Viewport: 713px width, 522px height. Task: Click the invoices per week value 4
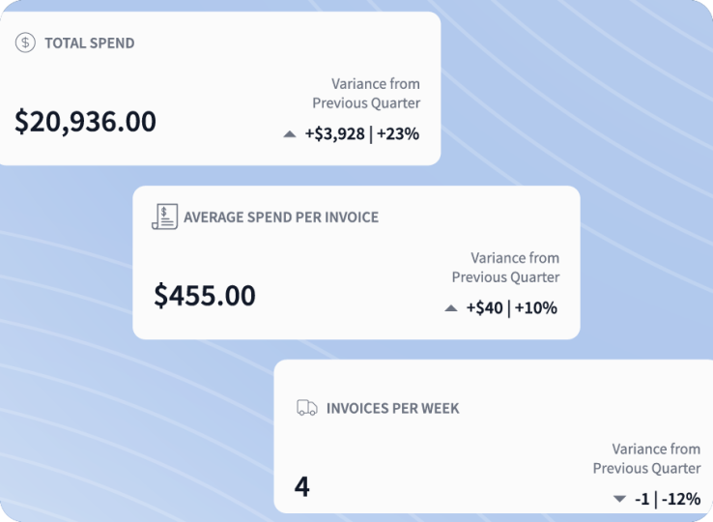(301, 485)
